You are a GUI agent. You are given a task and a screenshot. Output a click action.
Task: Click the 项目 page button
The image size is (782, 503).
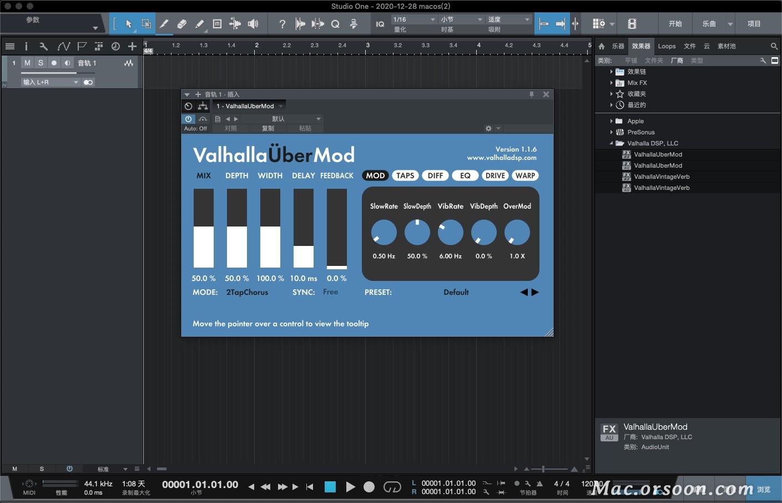pyautogui.click(x=754, y=24)
